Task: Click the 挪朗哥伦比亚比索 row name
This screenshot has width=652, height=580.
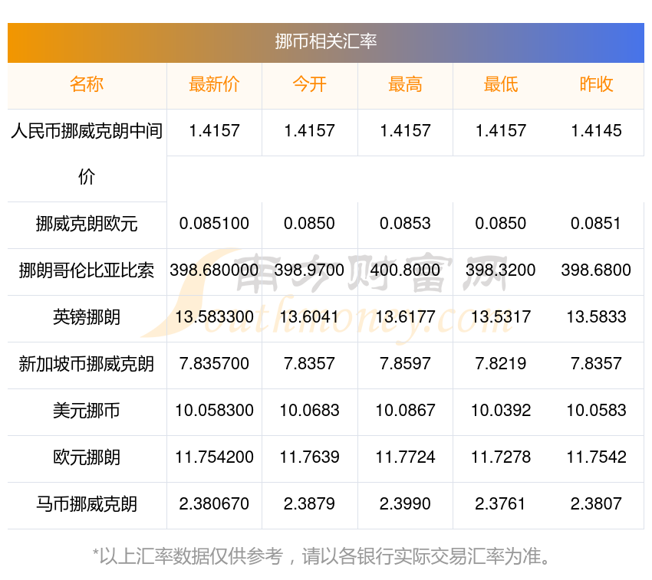Action: (87, 270)
